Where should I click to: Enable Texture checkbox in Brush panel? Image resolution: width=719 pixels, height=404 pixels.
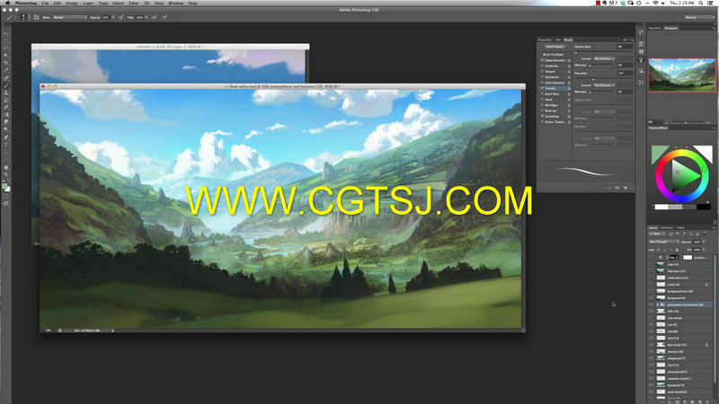(x=543, y=72)
